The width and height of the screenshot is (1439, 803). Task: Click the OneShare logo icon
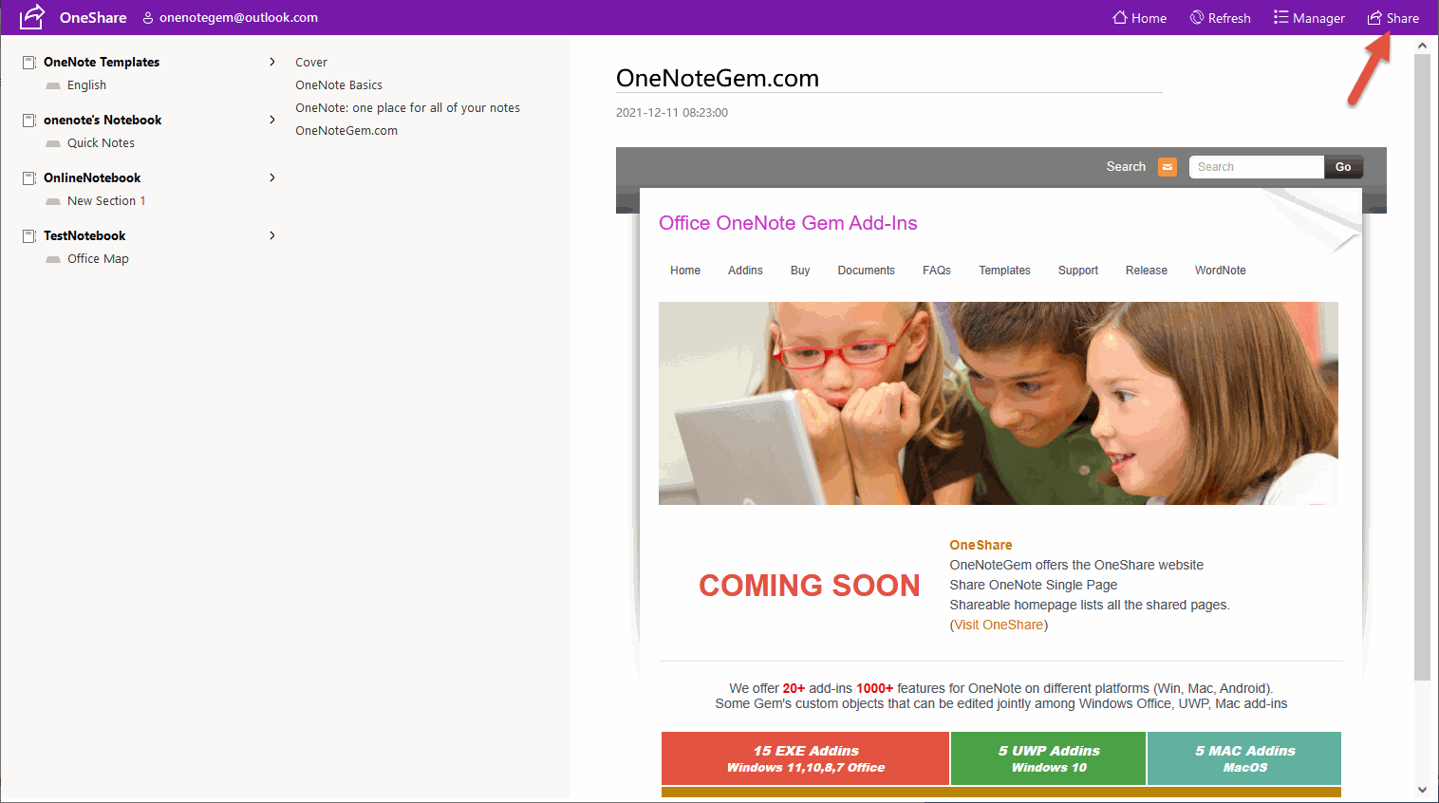tap(32, 17)
